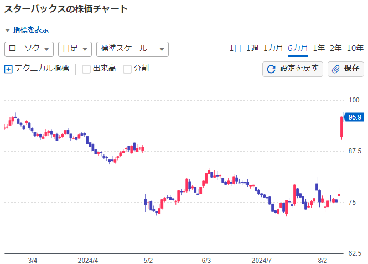Viewport: 368px width, 264px height.
Task: Open the 日足 interval dropdown
Action: (75, 49)
